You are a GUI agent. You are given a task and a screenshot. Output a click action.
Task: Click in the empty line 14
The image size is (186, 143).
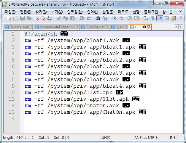(89, 119)
